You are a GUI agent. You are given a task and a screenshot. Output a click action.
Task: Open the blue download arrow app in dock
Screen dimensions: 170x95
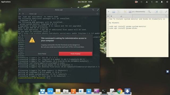pyautogui.click(x=89, y=91)
